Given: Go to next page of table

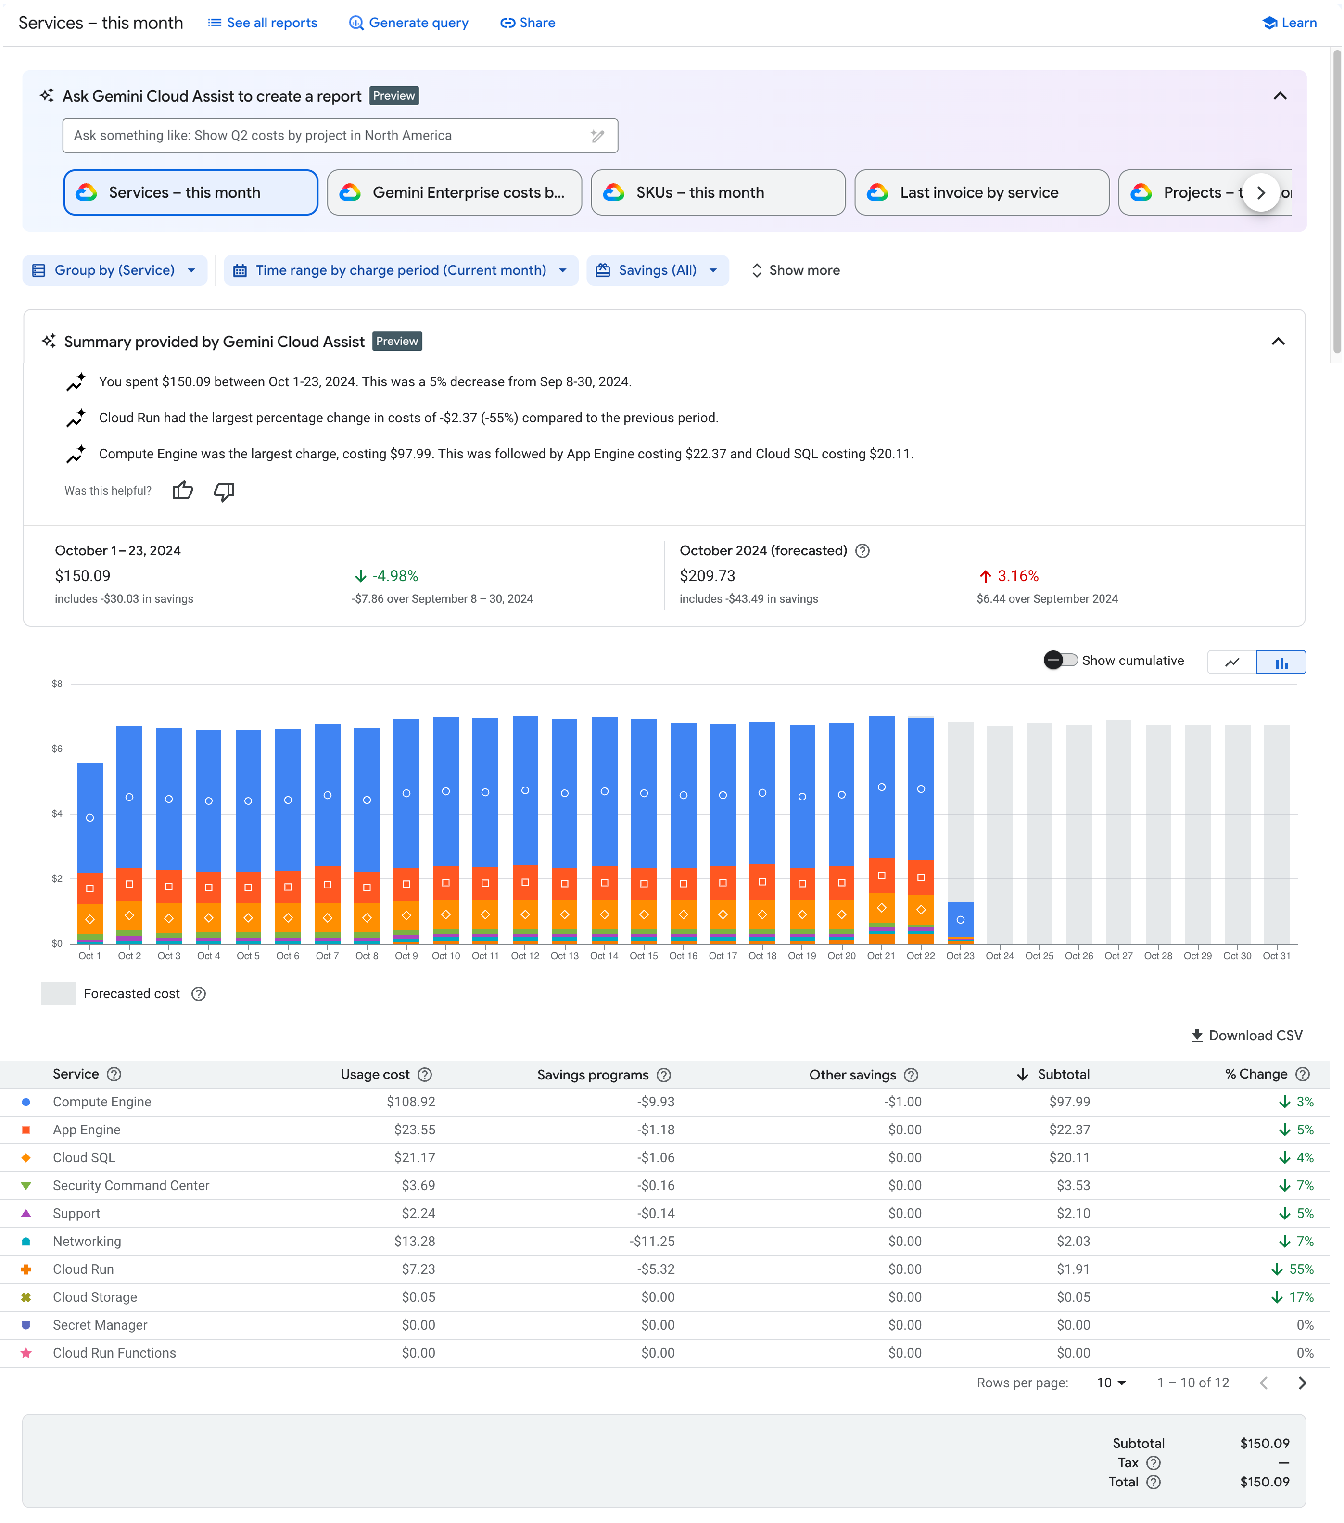Looking at the screenshot, I should coord(1302,1383).
